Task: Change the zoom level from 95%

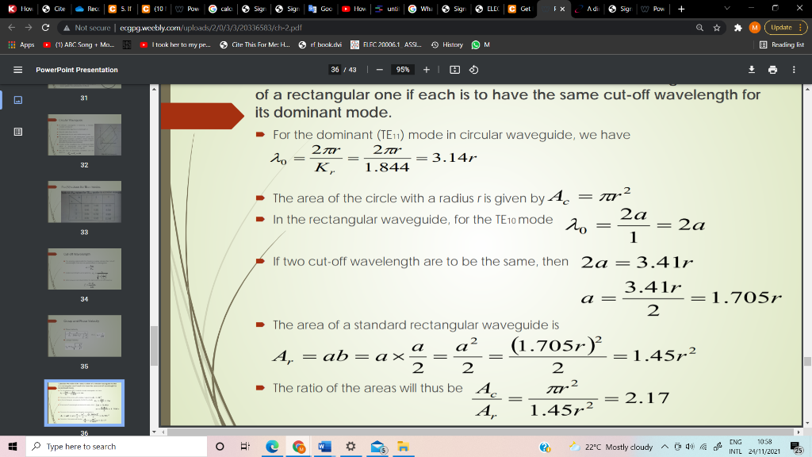Action: point(402,70)
